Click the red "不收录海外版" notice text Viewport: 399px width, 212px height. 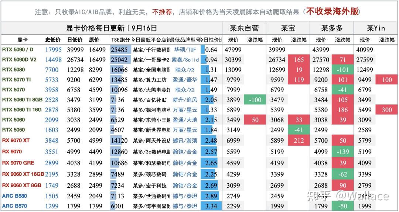[332, 11]
